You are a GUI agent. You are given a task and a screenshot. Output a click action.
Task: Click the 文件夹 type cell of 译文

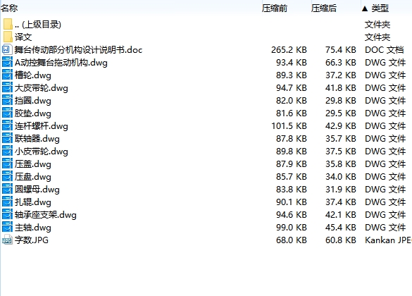[377, 37]
